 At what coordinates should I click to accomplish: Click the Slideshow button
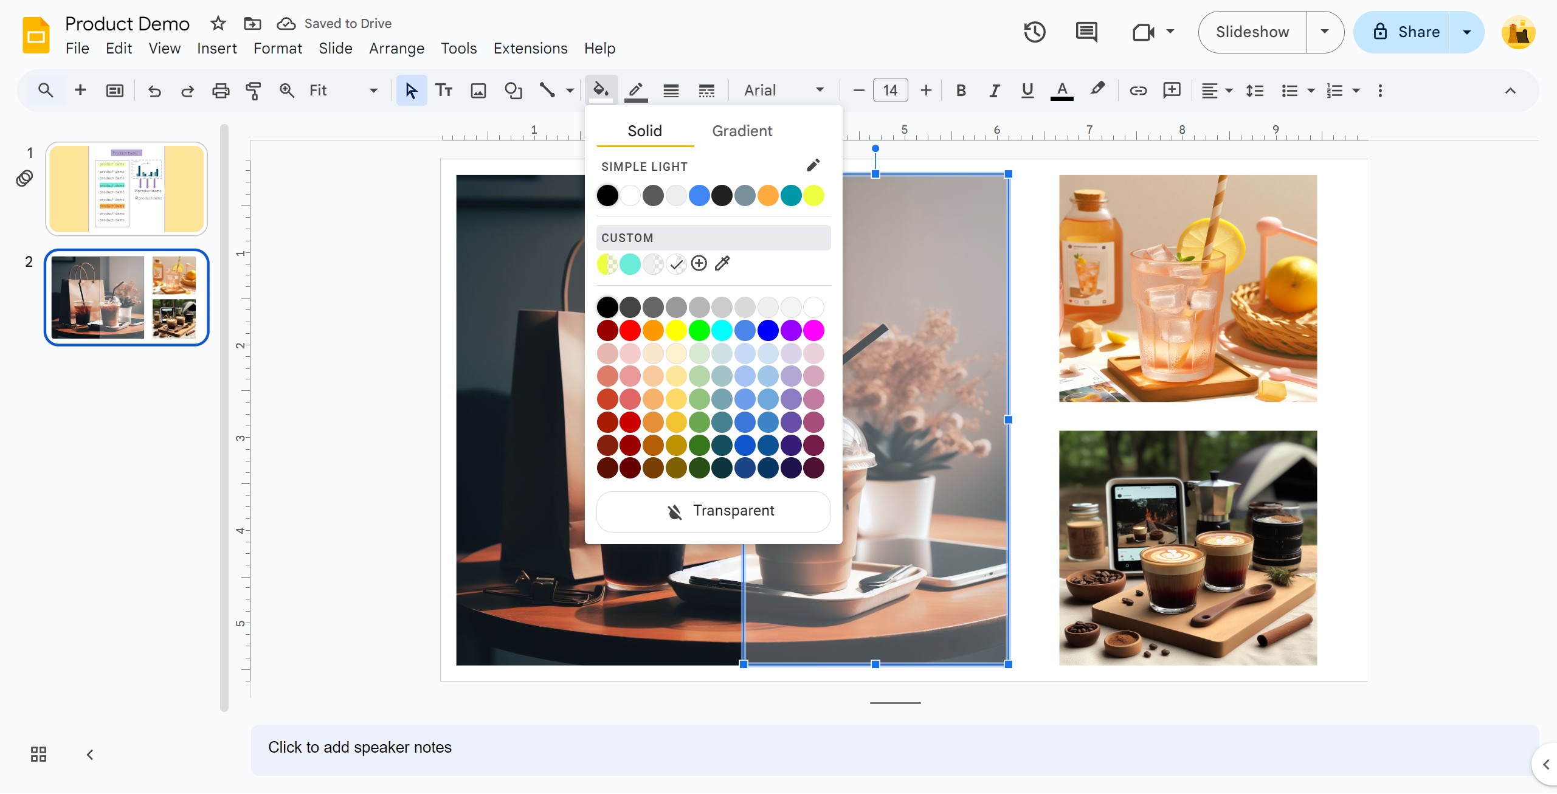pyautogui.click(x=1252, y=32)
